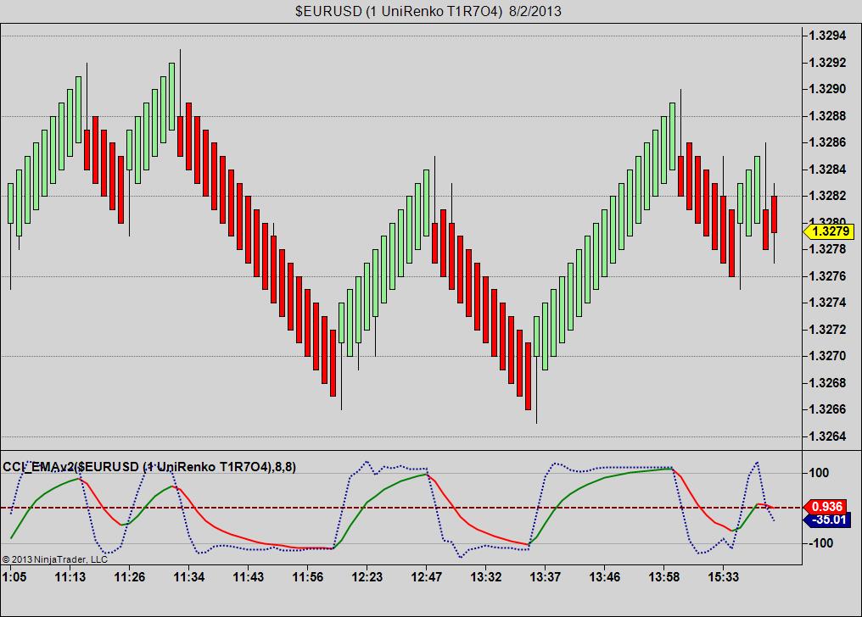
Task: Select the yellow 1.3279 current price marker
Action: tap(829, 231)
